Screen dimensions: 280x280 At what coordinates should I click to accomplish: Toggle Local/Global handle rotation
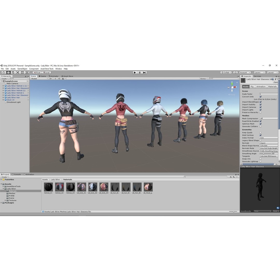(x=46, y=73)
